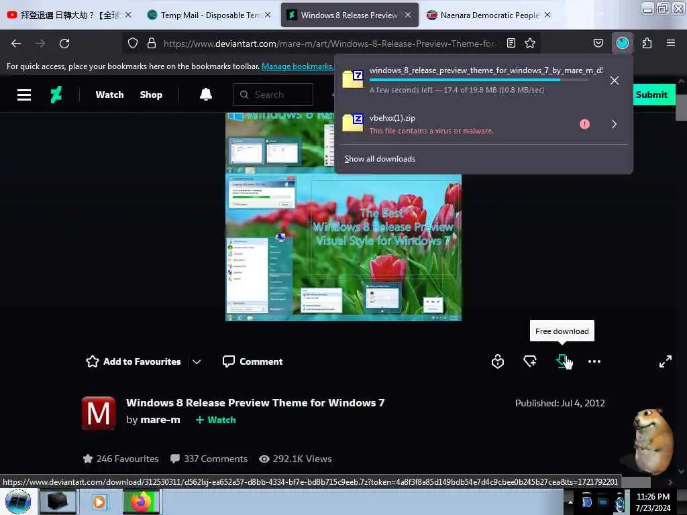
Task: Click the dark box taskbar icon
Action: 58,502
